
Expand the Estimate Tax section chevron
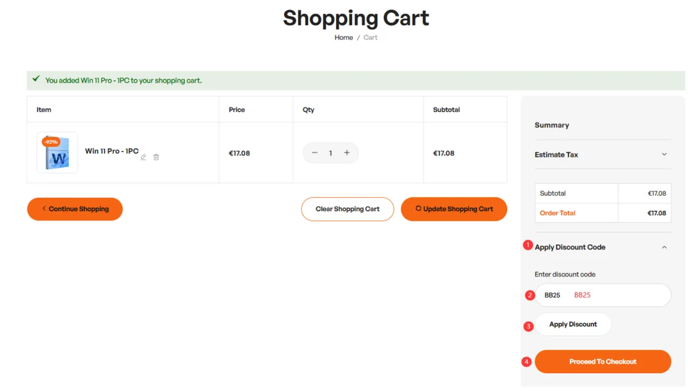pyautogui.click(x=664, y=154)
